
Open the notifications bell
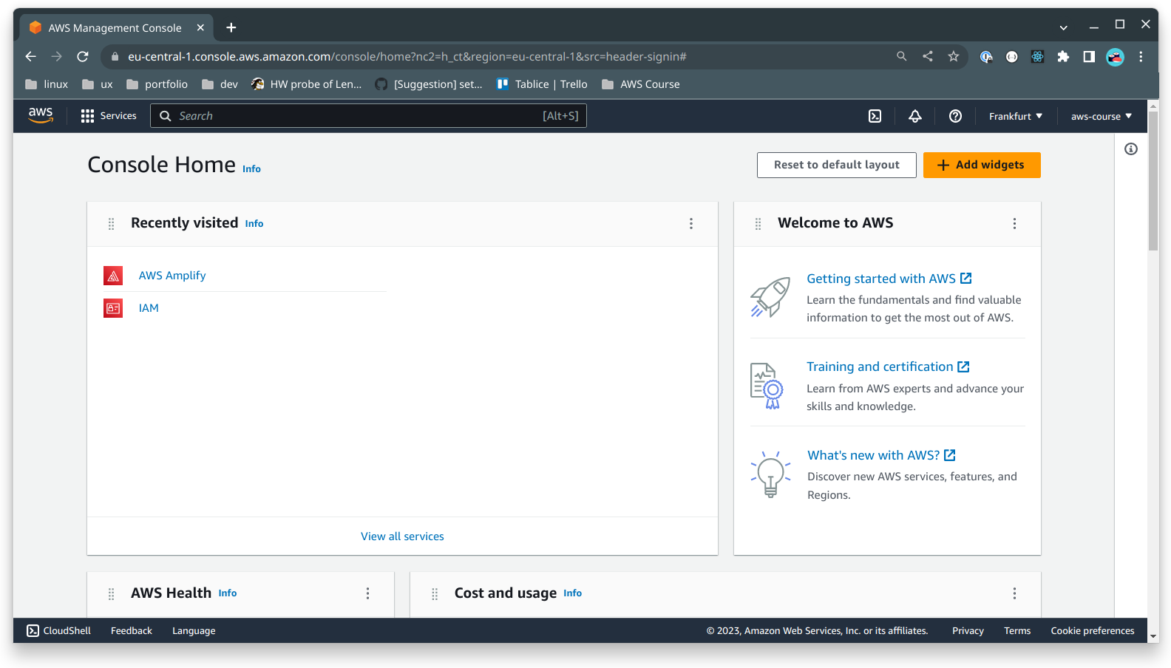[915, 116]
